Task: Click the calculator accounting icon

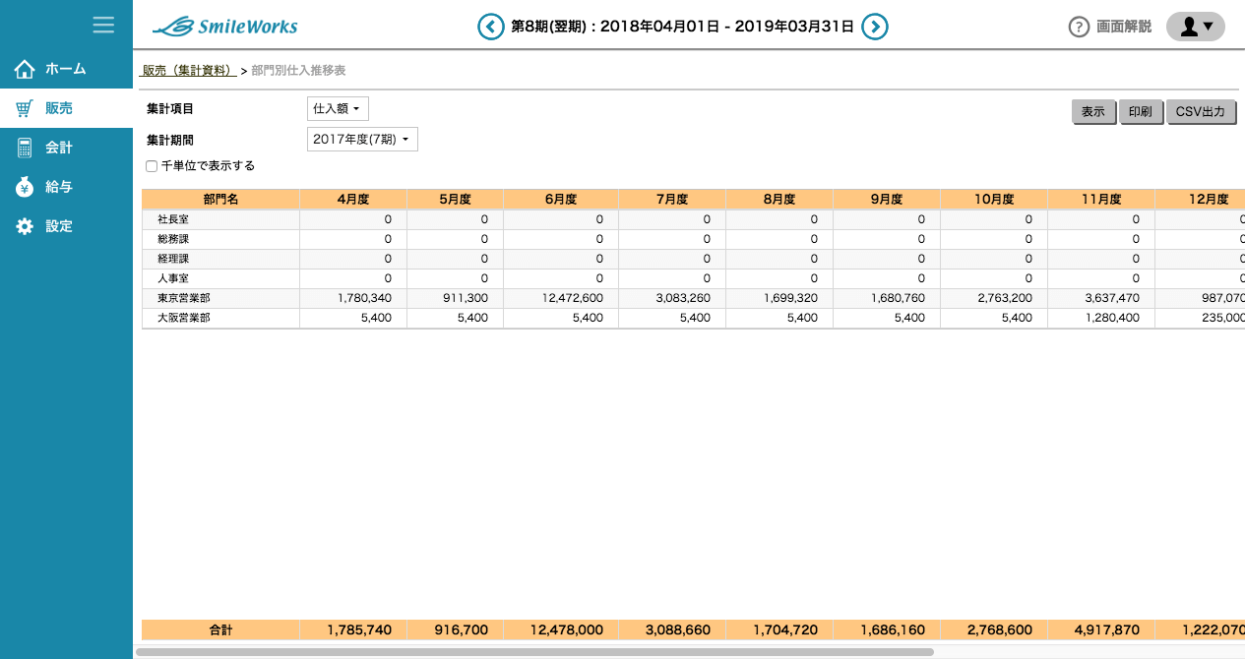Action: [25, 148]
